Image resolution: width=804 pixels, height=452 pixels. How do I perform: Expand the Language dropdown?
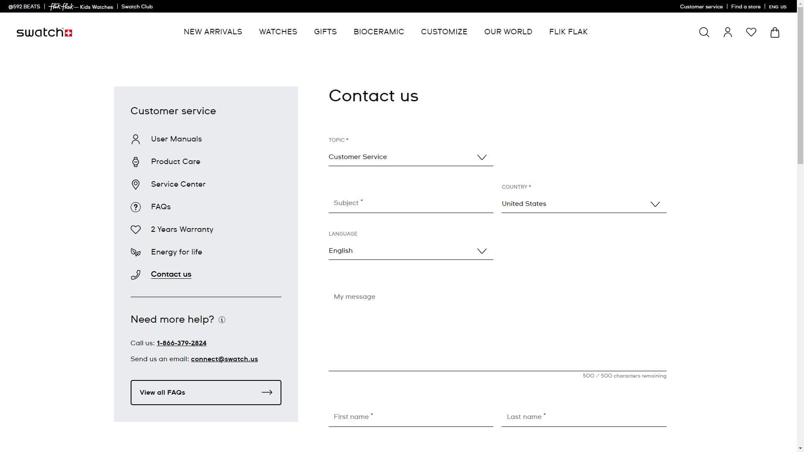[x=410, y=251]
